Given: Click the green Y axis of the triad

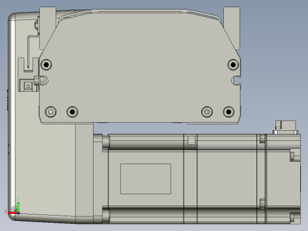Looking at the screenshot, I should pos(18,207).
